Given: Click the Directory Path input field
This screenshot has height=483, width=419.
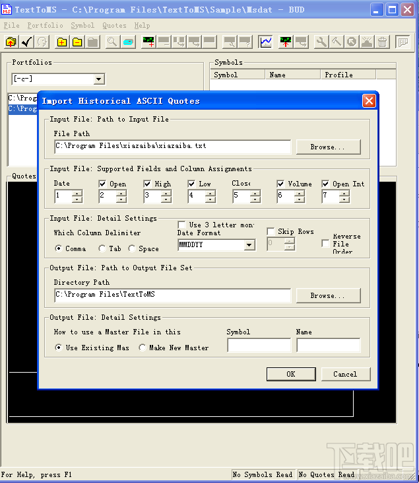Looking at the screenshot, I should tap(173, 295).
